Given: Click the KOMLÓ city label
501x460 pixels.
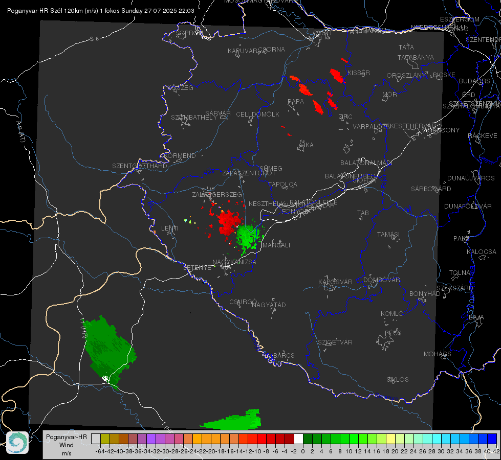Looking at the screenshot, I should pos(392,314).
